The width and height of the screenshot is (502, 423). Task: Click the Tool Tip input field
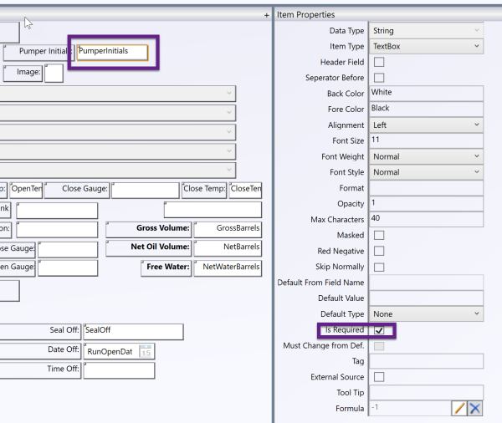[x=426, y=393]
